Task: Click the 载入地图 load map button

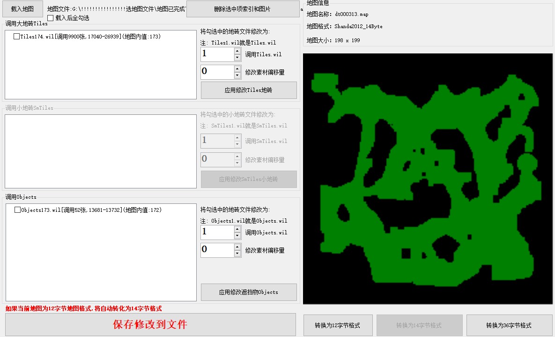Action: coord(22,9)
